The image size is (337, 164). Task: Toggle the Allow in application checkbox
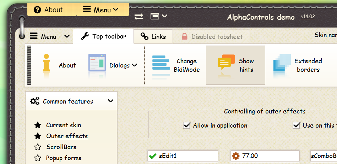186,125
